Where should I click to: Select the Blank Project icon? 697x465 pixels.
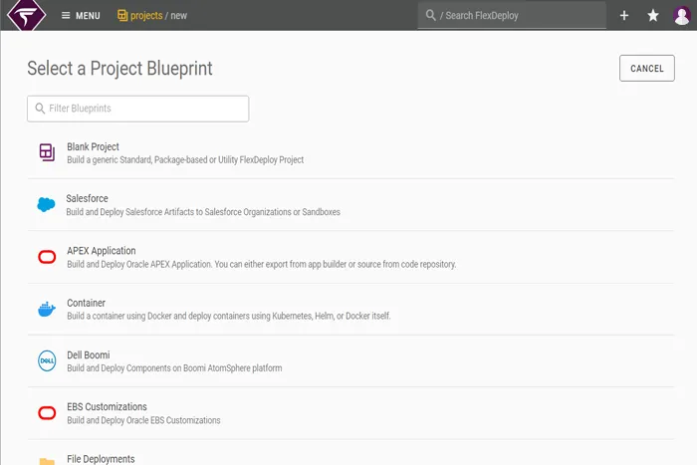[x=47, y=152]
